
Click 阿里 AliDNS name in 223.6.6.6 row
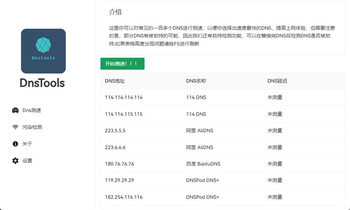199,147
